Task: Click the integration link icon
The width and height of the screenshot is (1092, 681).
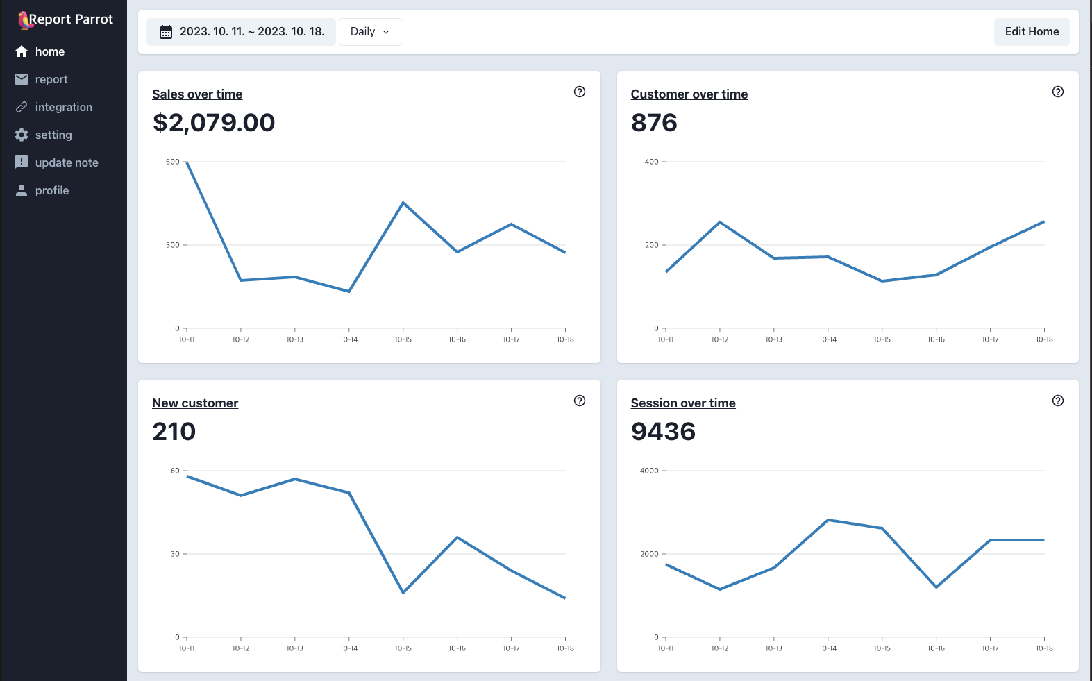Action: (x=22, y=107)
